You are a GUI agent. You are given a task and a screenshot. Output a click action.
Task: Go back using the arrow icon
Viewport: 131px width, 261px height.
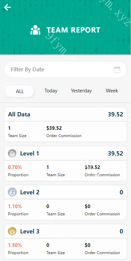coord(8,7)
